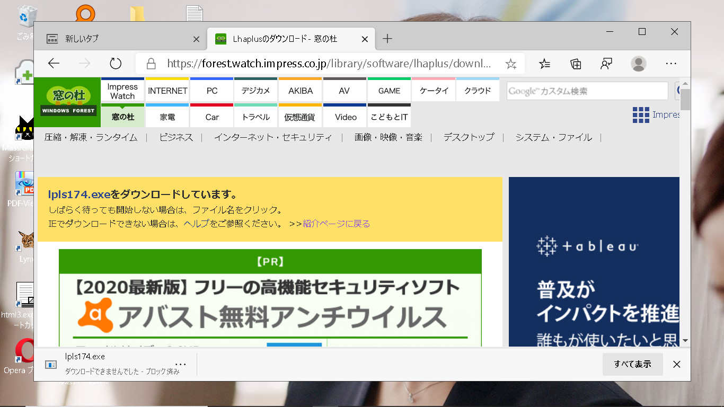Open a new tab with plus button

(x=387, y=39)
